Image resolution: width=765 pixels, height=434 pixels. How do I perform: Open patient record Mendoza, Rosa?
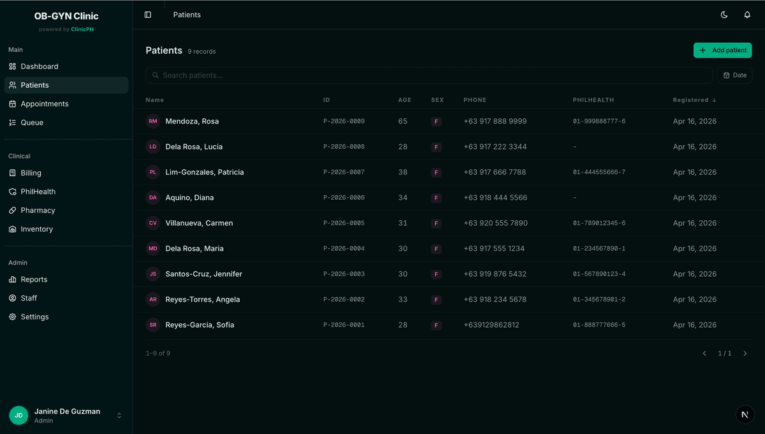tap(192, 121)
